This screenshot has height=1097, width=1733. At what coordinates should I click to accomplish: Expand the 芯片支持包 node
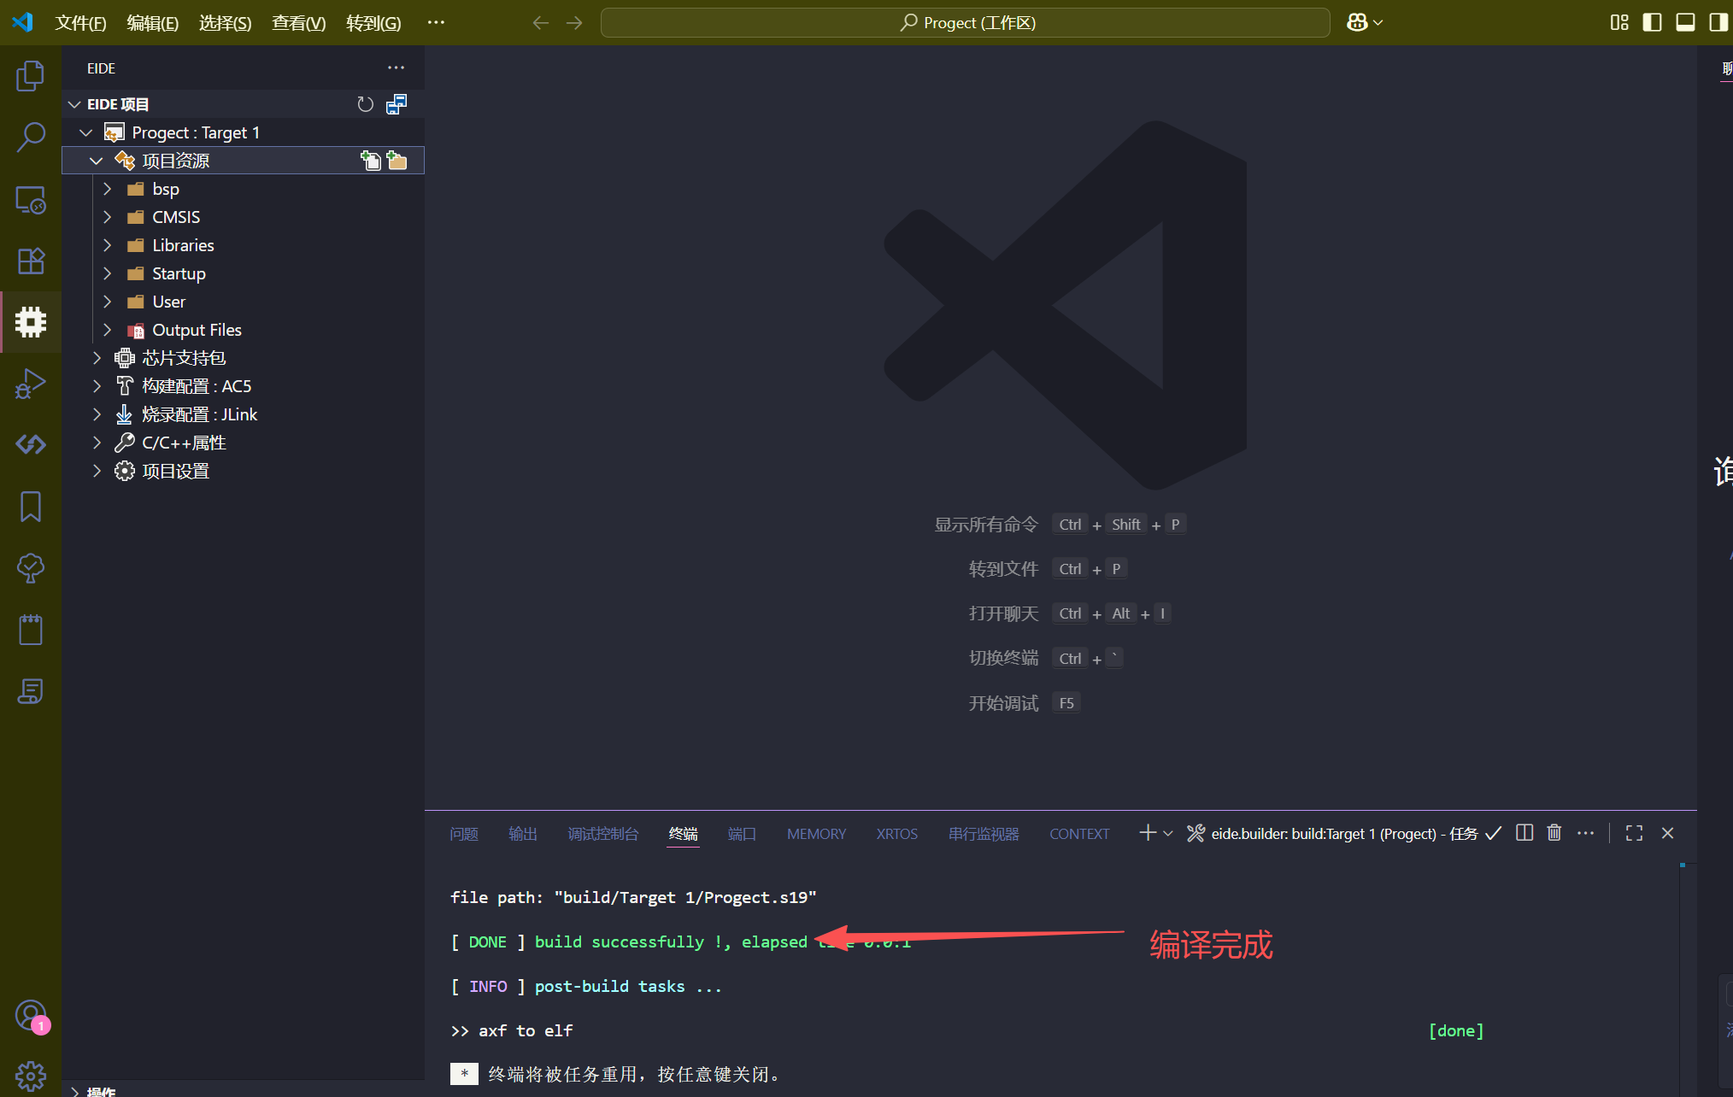pyautogui.click(x=97, y=358)
